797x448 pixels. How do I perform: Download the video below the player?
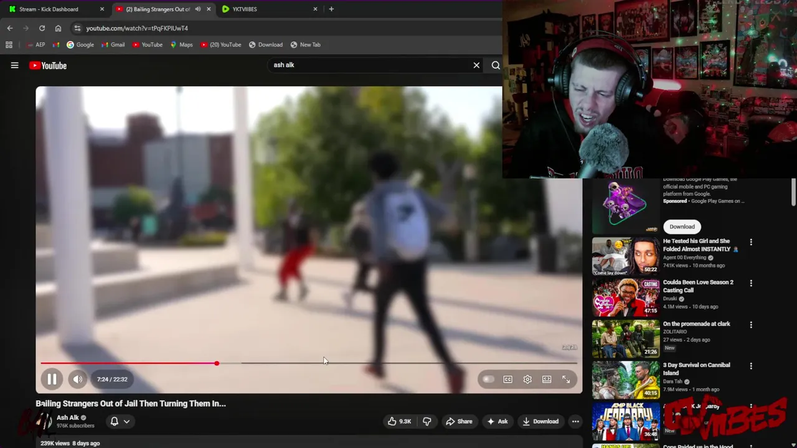pyautogui.click(x=540, y=421)
